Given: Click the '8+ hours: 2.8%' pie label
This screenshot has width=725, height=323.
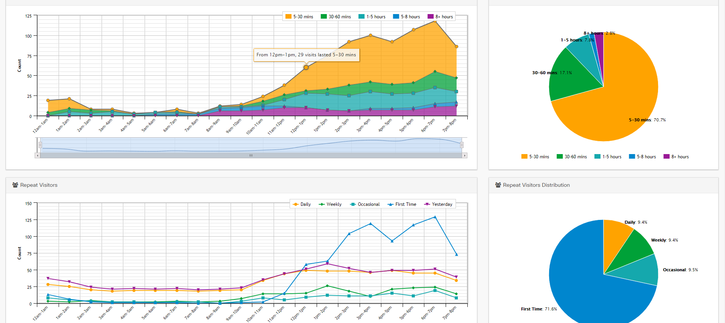Looking at the screenshot, I should [x=599, y=33].
